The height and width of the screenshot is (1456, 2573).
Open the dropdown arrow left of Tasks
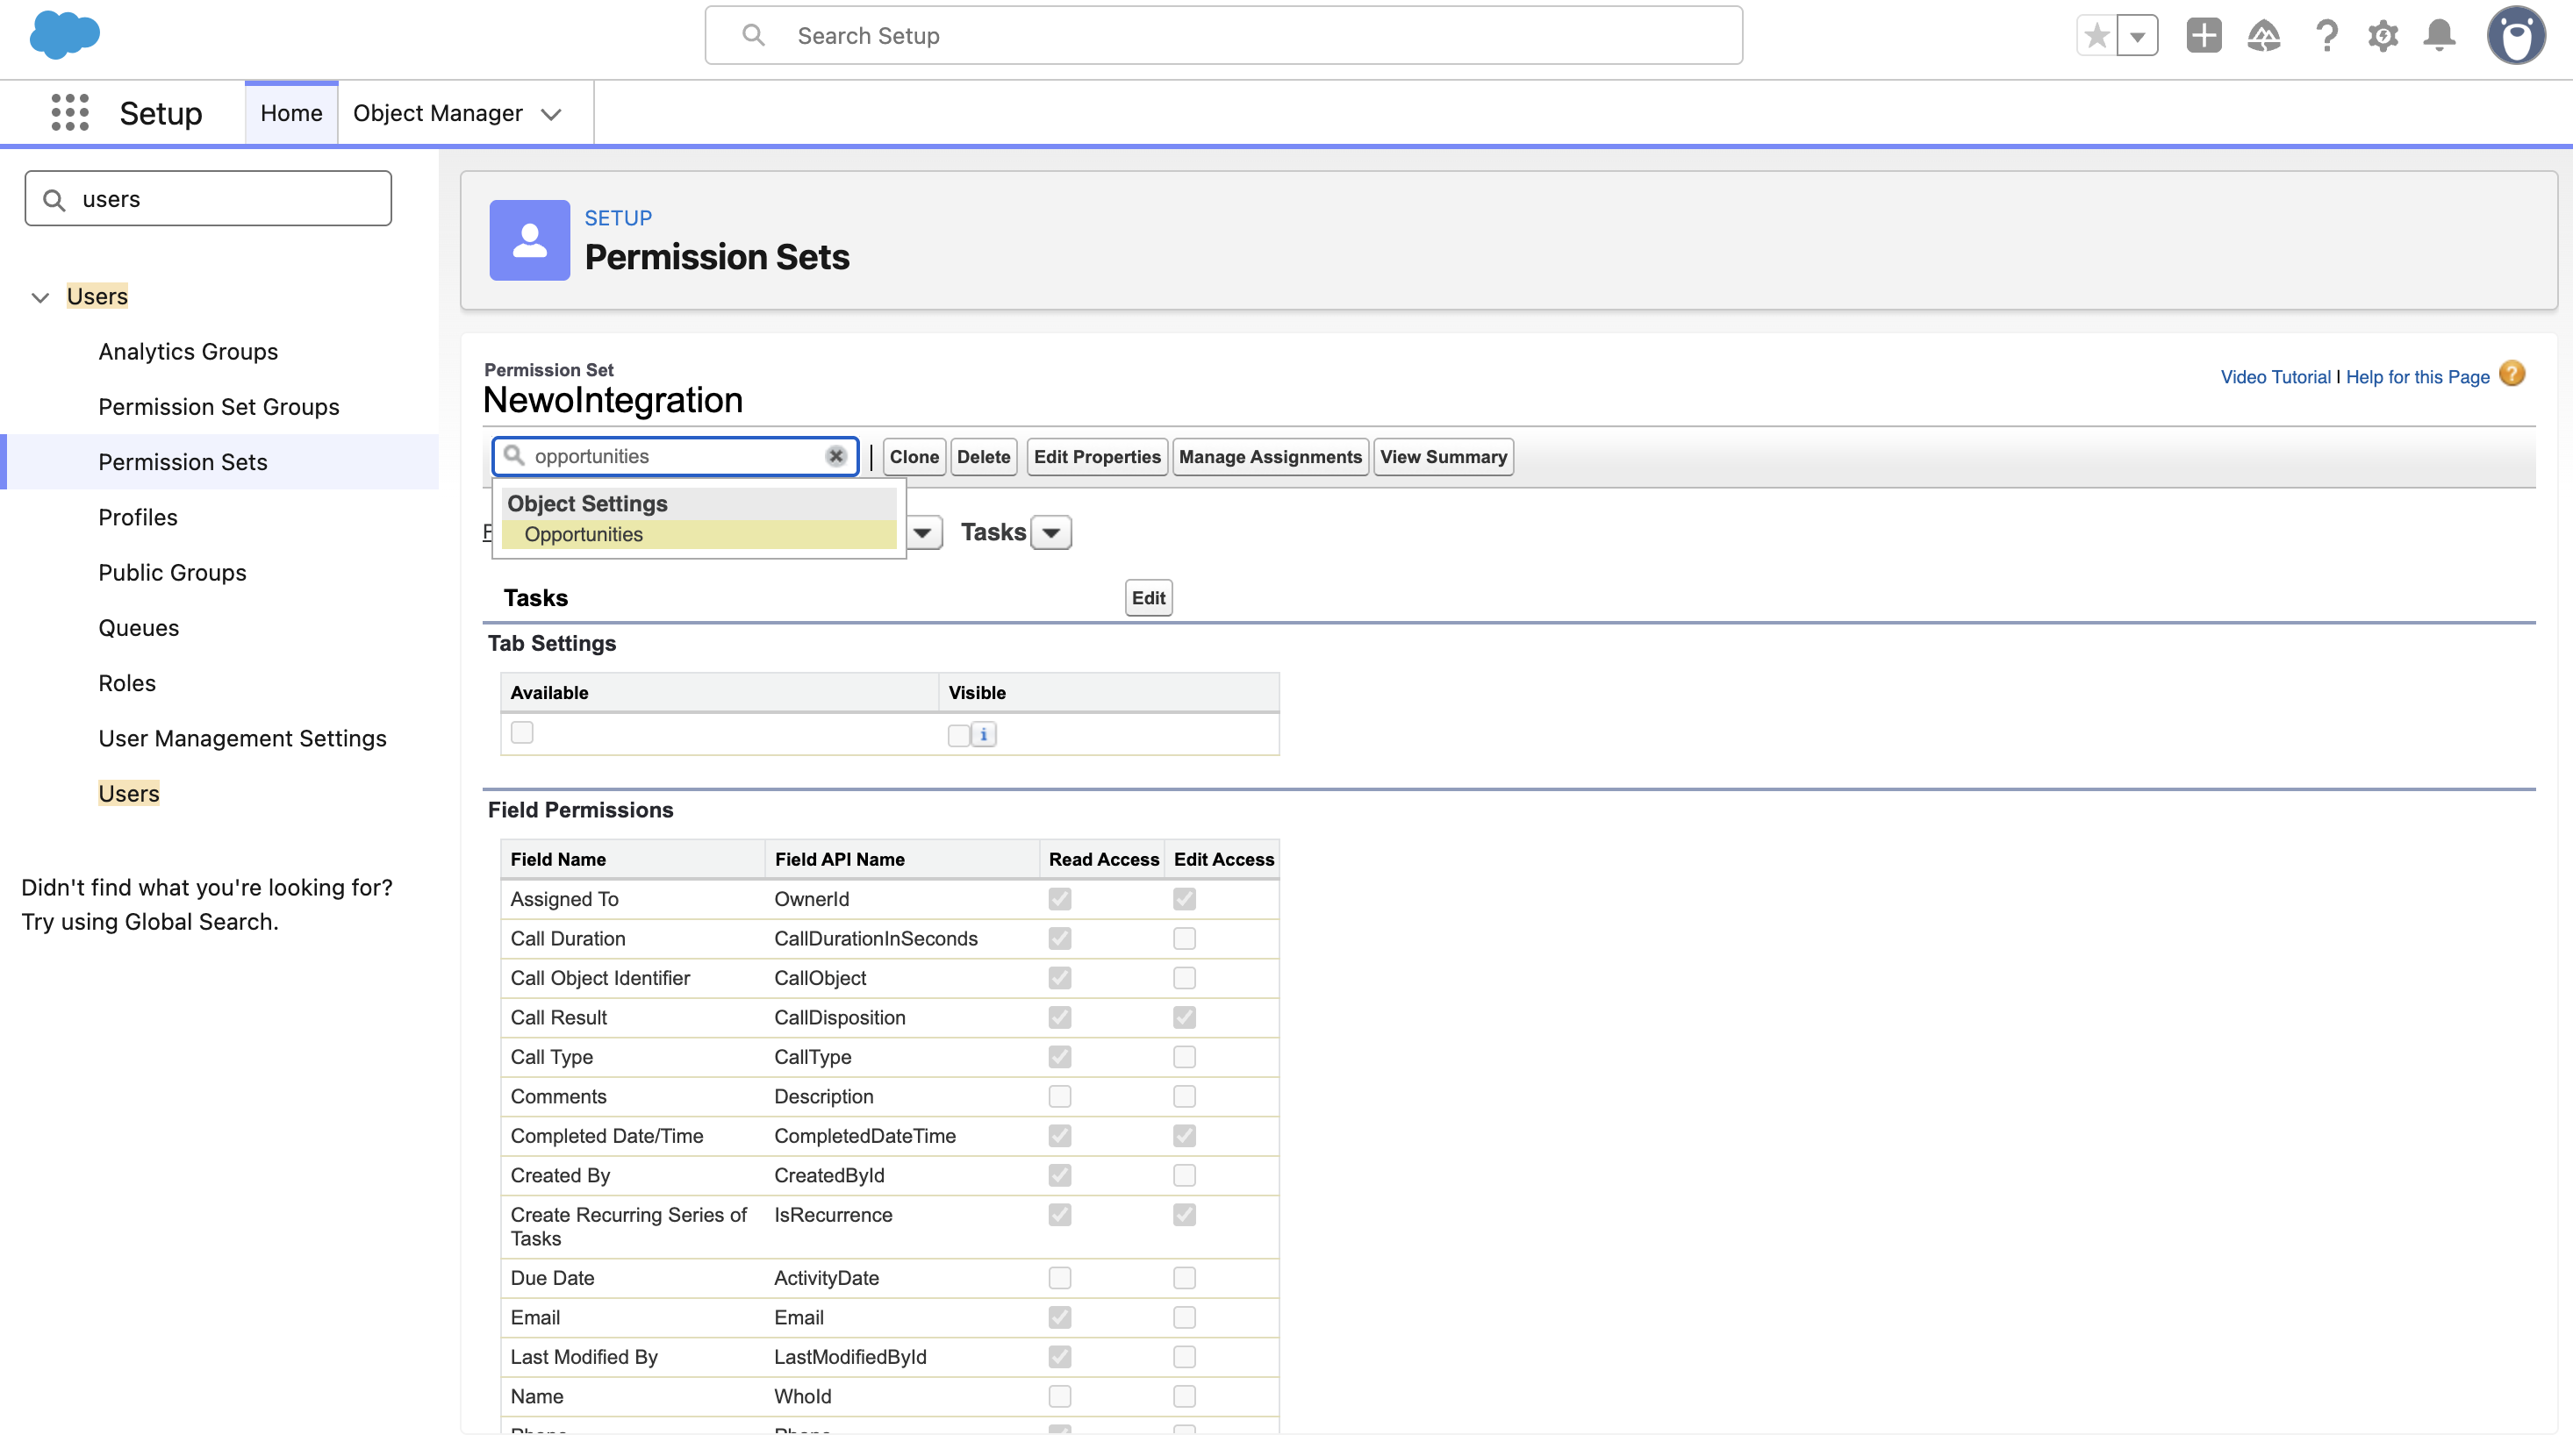[923, 533]
